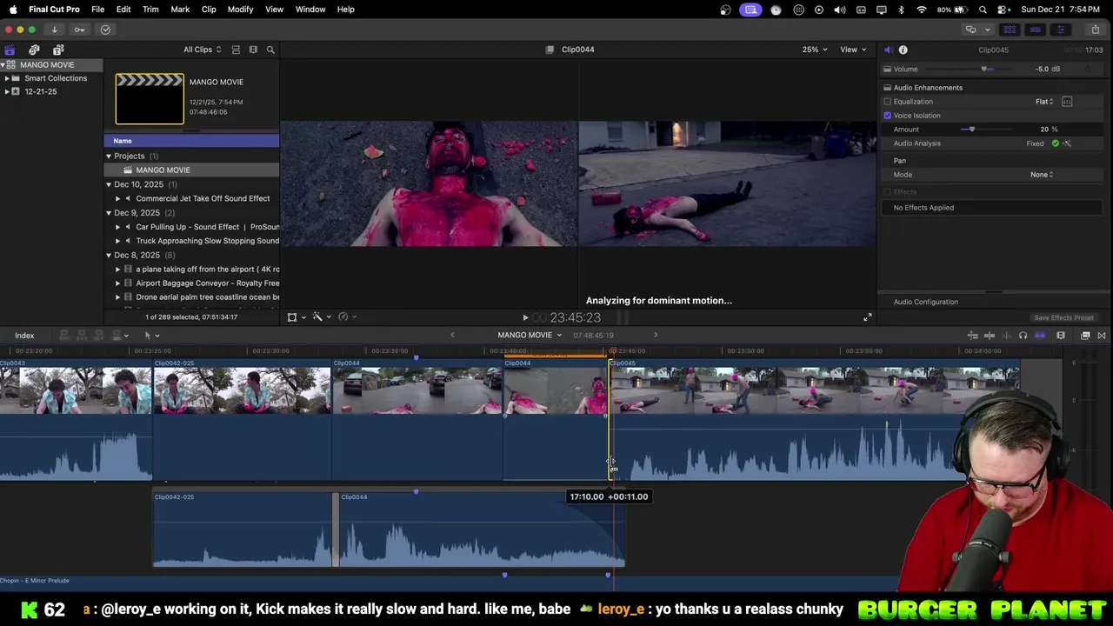This screenshot has width=1113, height=626.
Task: Open the Import Media arrow button
Action: (x=54, y=30)
